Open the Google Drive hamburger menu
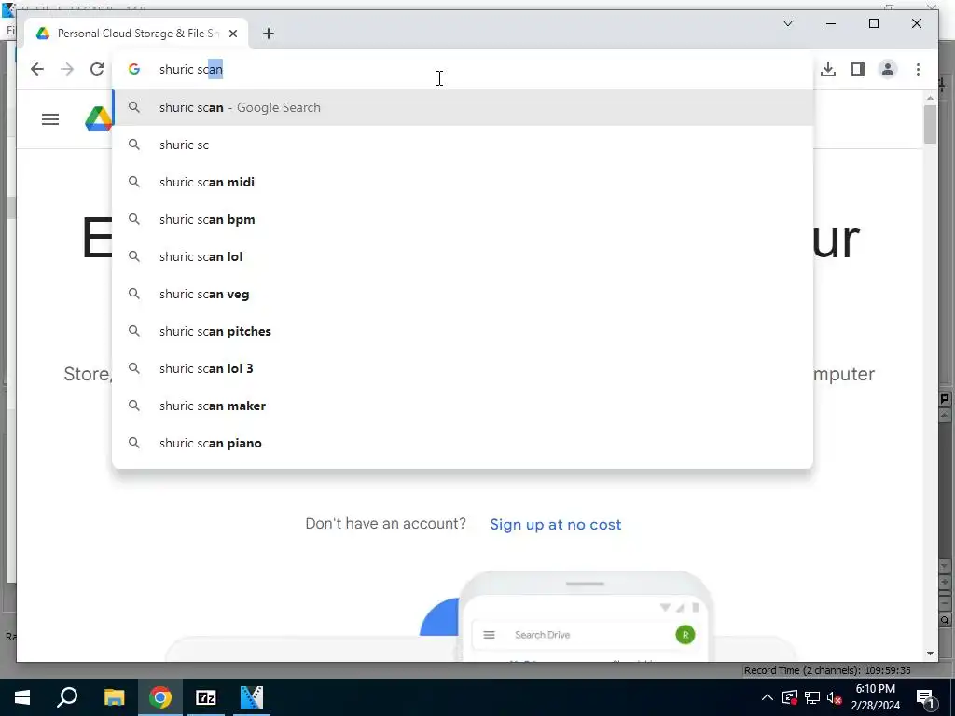This screenshot has height=716, width=955. pos(50,119)
